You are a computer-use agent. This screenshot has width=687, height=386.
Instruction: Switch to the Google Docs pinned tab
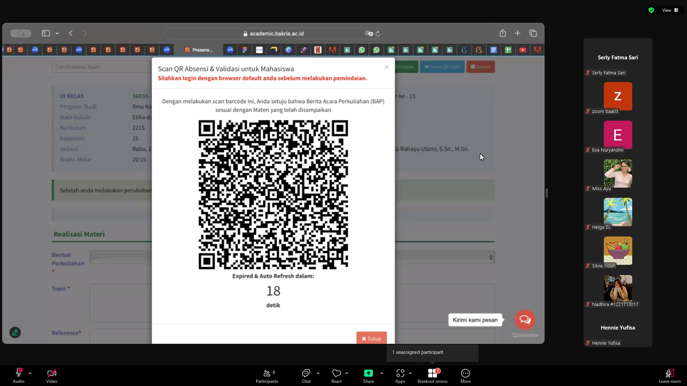[x=493, y=50]
